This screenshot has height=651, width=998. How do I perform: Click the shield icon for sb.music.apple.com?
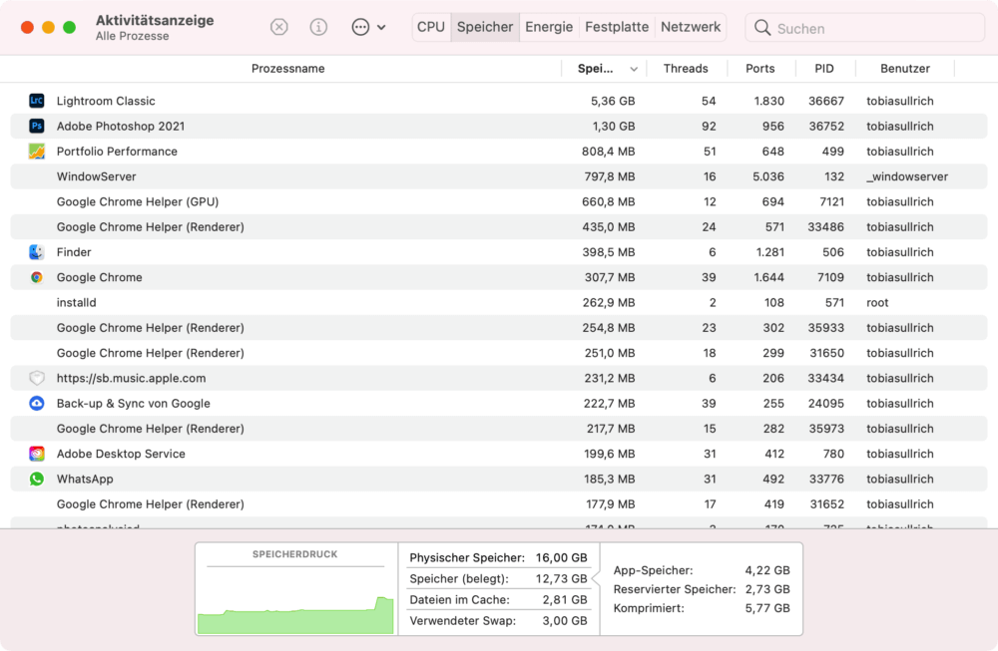pyautogui.click(x=37, y=378)
